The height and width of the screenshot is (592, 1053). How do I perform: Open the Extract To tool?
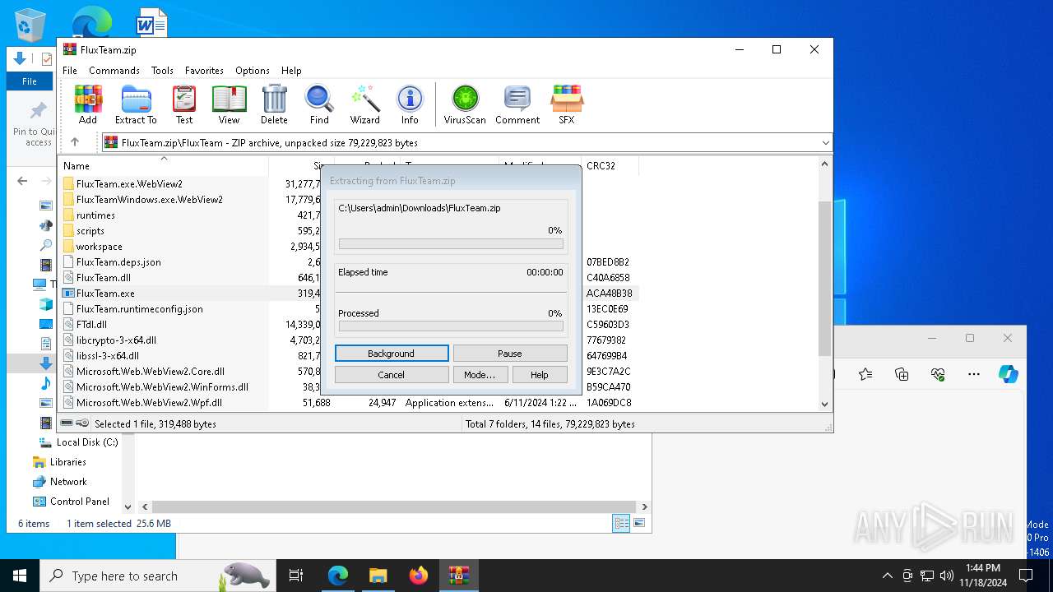[136, 104]
